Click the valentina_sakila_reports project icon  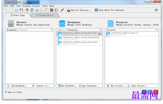tap(108, 34)
